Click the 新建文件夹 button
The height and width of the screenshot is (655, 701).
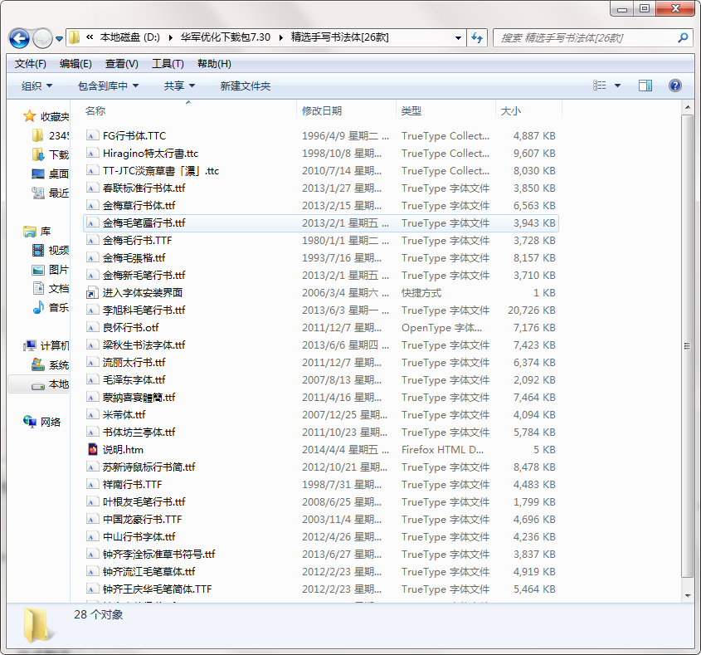[245, 86]
